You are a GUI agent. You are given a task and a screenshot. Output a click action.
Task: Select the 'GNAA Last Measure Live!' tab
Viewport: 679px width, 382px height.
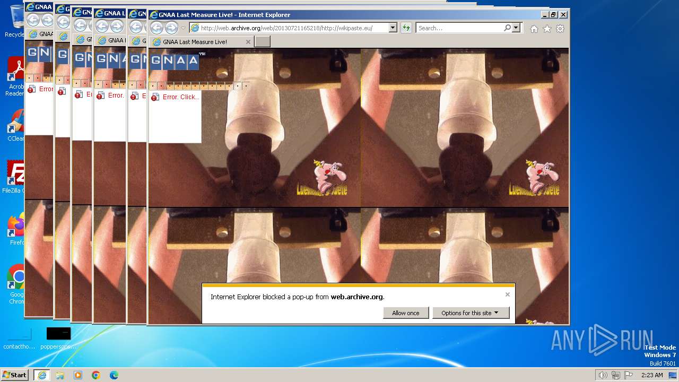[x=201, y=42]
